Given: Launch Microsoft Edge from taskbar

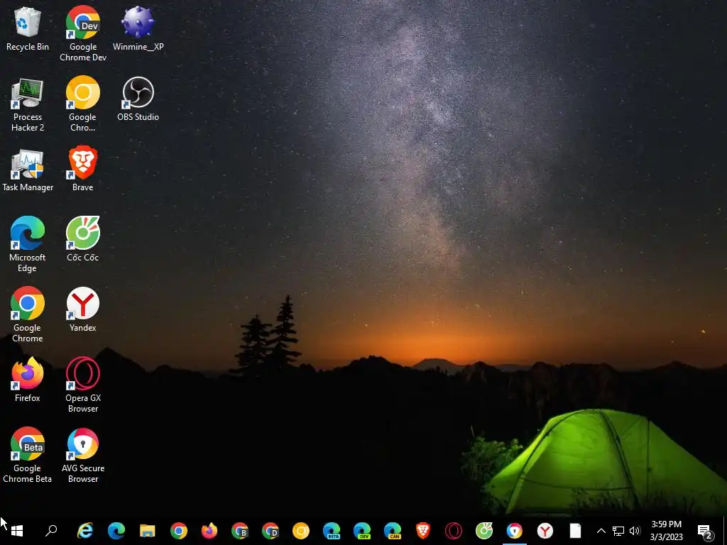Looking at the screenshot, I should (116, 531).
